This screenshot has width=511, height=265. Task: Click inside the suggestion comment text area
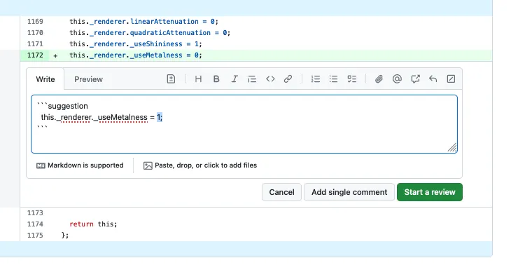coord(244,124)
